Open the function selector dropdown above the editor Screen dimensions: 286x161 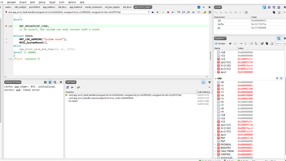coord(148,12)
